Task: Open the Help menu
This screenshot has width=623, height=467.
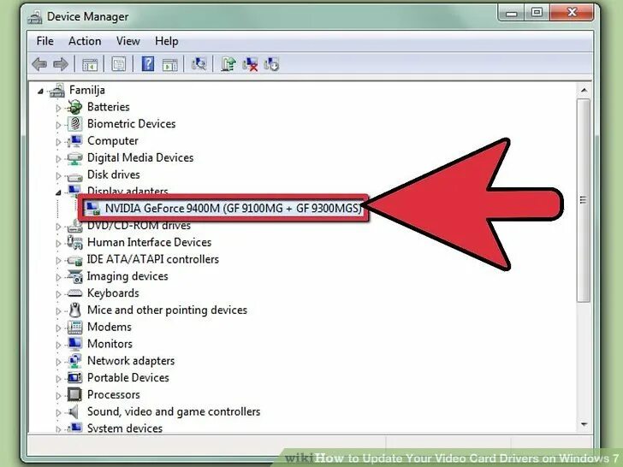Action: click(x=167, y=41)
